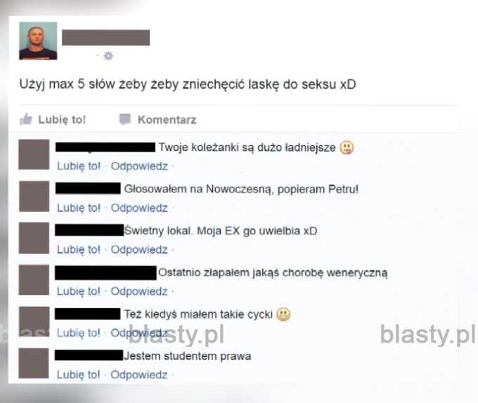478x403 pixels.
Task: Click the tongue-out emoji in the first comment
Action: pyautogui.click(x=347, y=147)
